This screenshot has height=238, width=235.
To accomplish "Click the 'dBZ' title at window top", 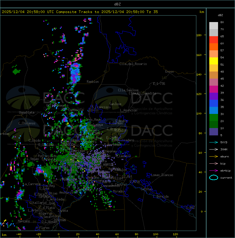I will coord(117,4).
